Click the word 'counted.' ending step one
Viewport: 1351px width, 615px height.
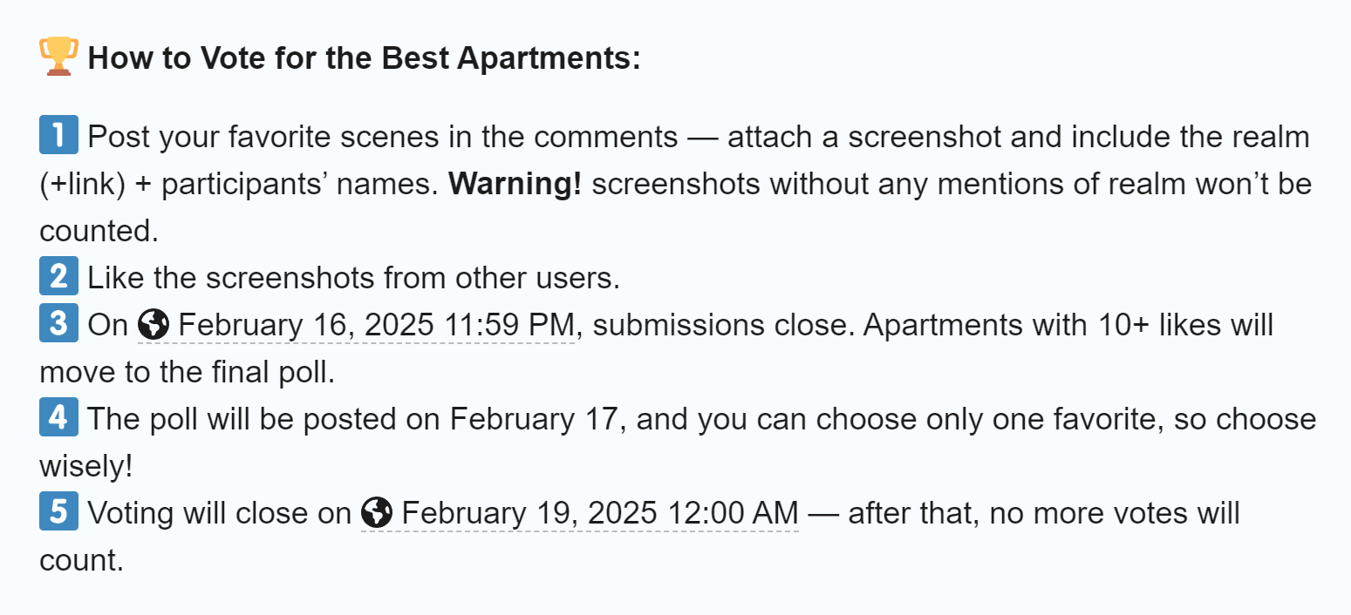pos(99,231)
